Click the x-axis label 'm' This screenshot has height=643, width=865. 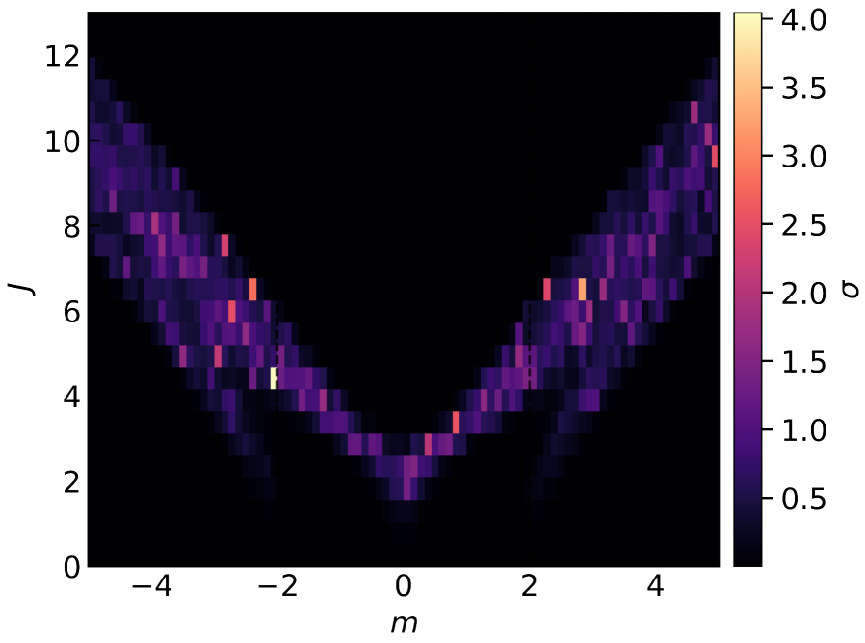[403, 624]
